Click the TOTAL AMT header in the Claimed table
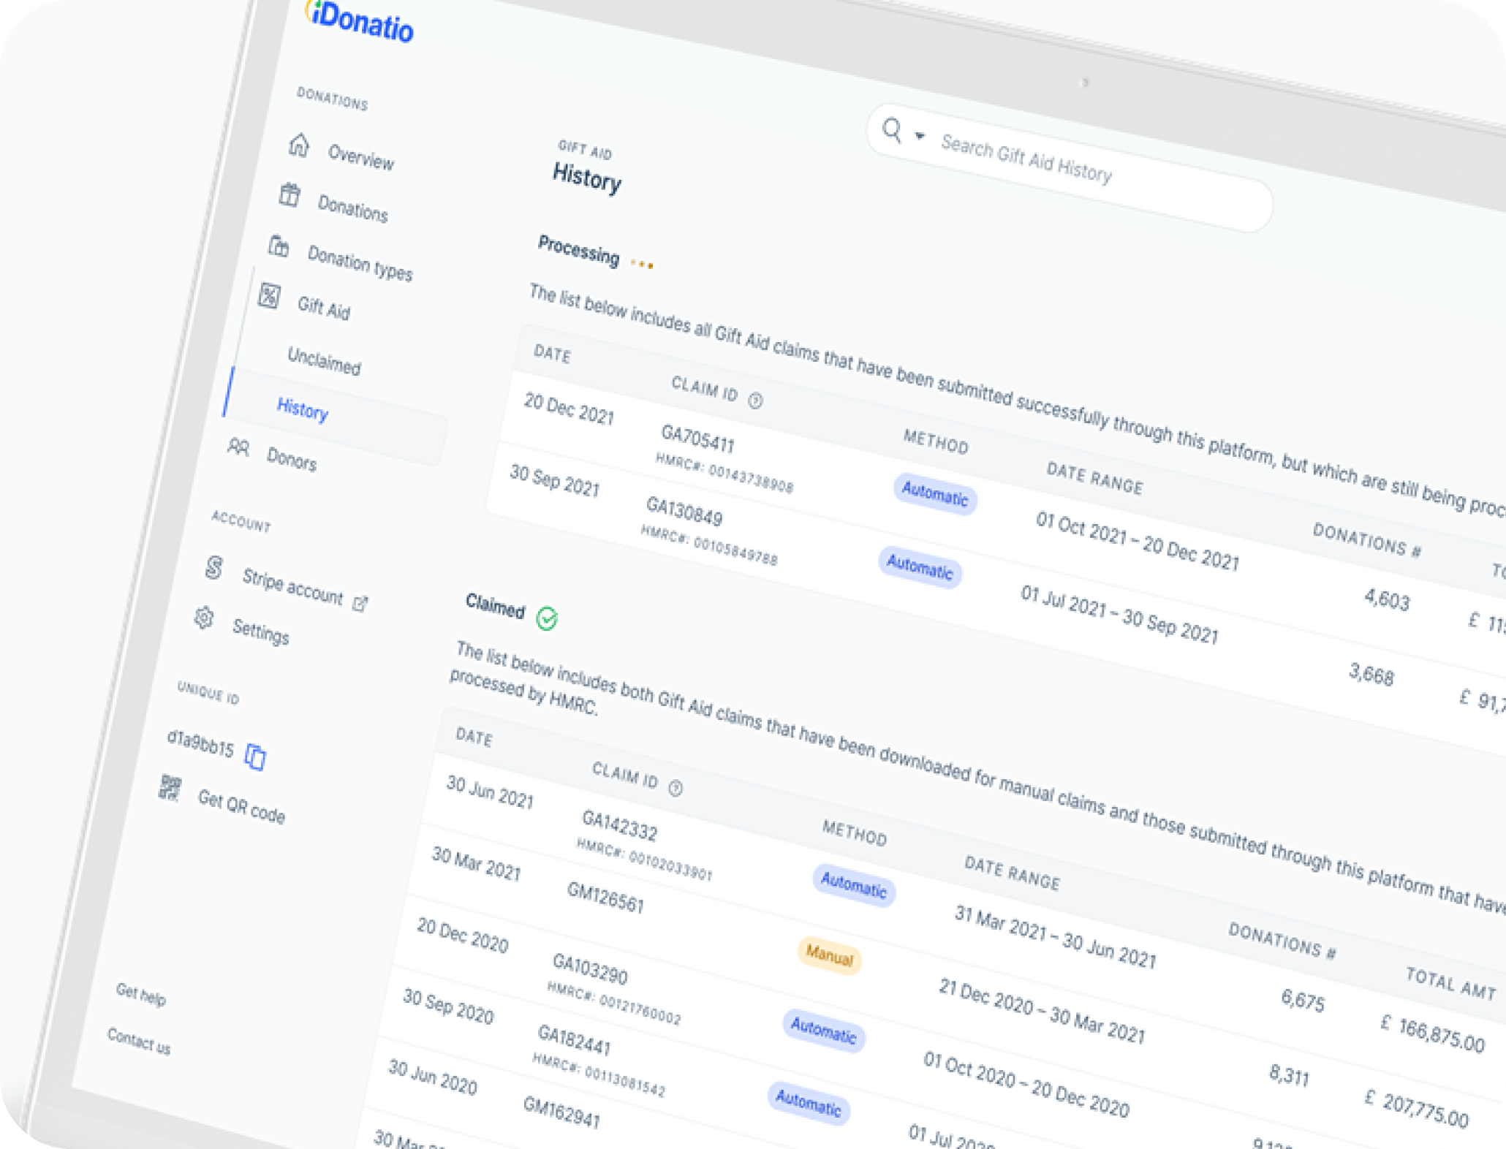The width and height of the screenshot is (1506, 1149). [x=1450, y=983]
